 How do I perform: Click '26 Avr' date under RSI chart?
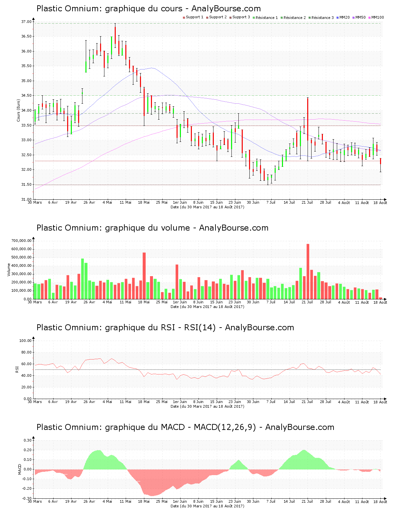click(x=89, y=402)
